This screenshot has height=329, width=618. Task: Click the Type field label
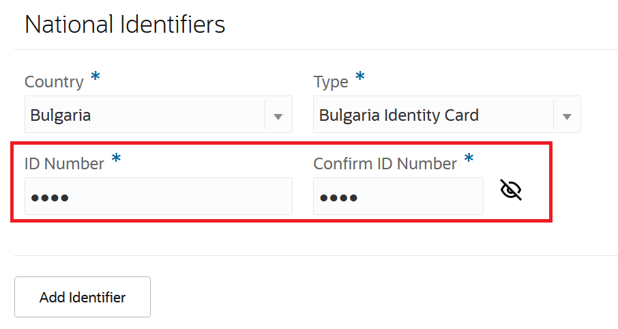pos(331,82)
